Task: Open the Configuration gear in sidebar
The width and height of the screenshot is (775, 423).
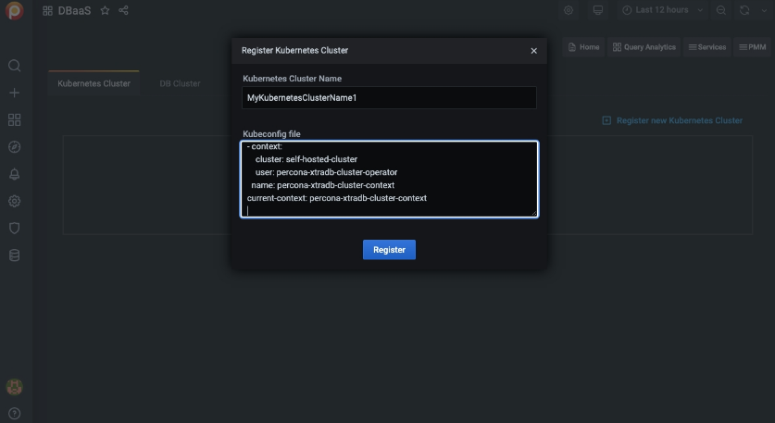Action: (x=14, y=201)
